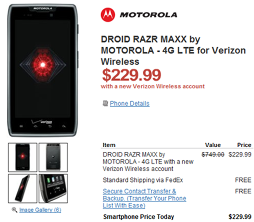Select the angled side view thumbnail
Screen dimensions: 254x222
pyautogui.click(x=23, y=188)
